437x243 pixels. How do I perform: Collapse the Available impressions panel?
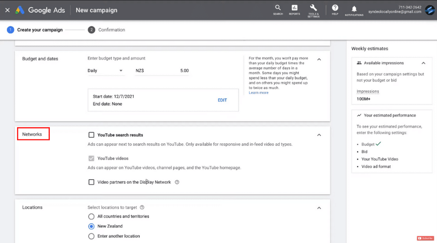[x=423, y=63]
